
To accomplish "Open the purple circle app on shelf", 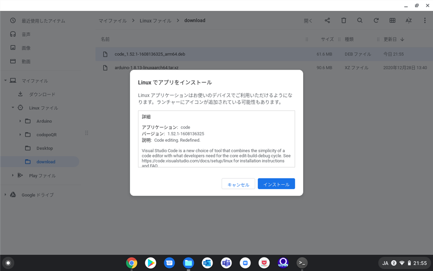I will pyautogui.click(x=283, y=263).
